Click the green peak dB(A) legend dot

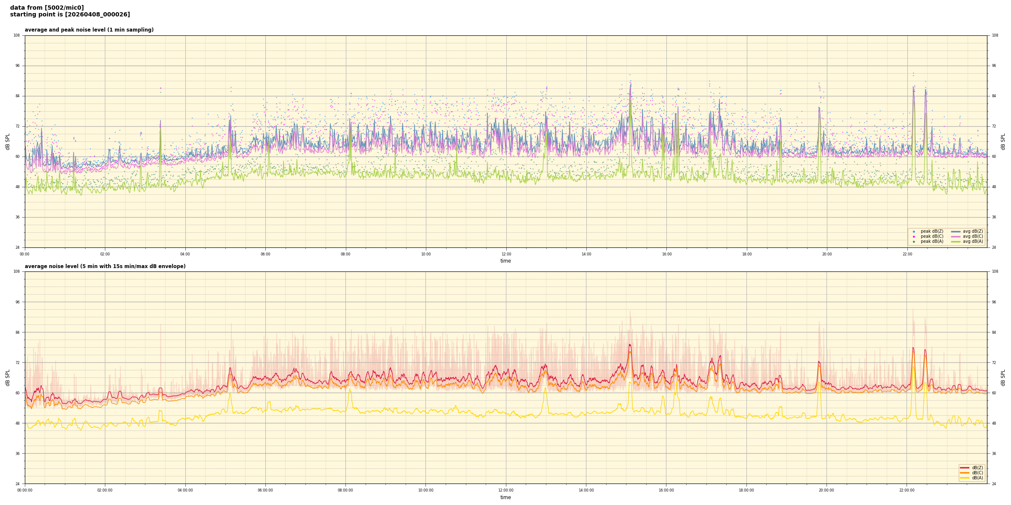point(914,242)
